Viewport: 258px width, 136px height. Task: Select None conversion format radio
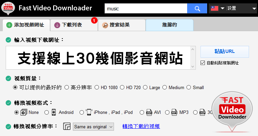tap(16, 113)
